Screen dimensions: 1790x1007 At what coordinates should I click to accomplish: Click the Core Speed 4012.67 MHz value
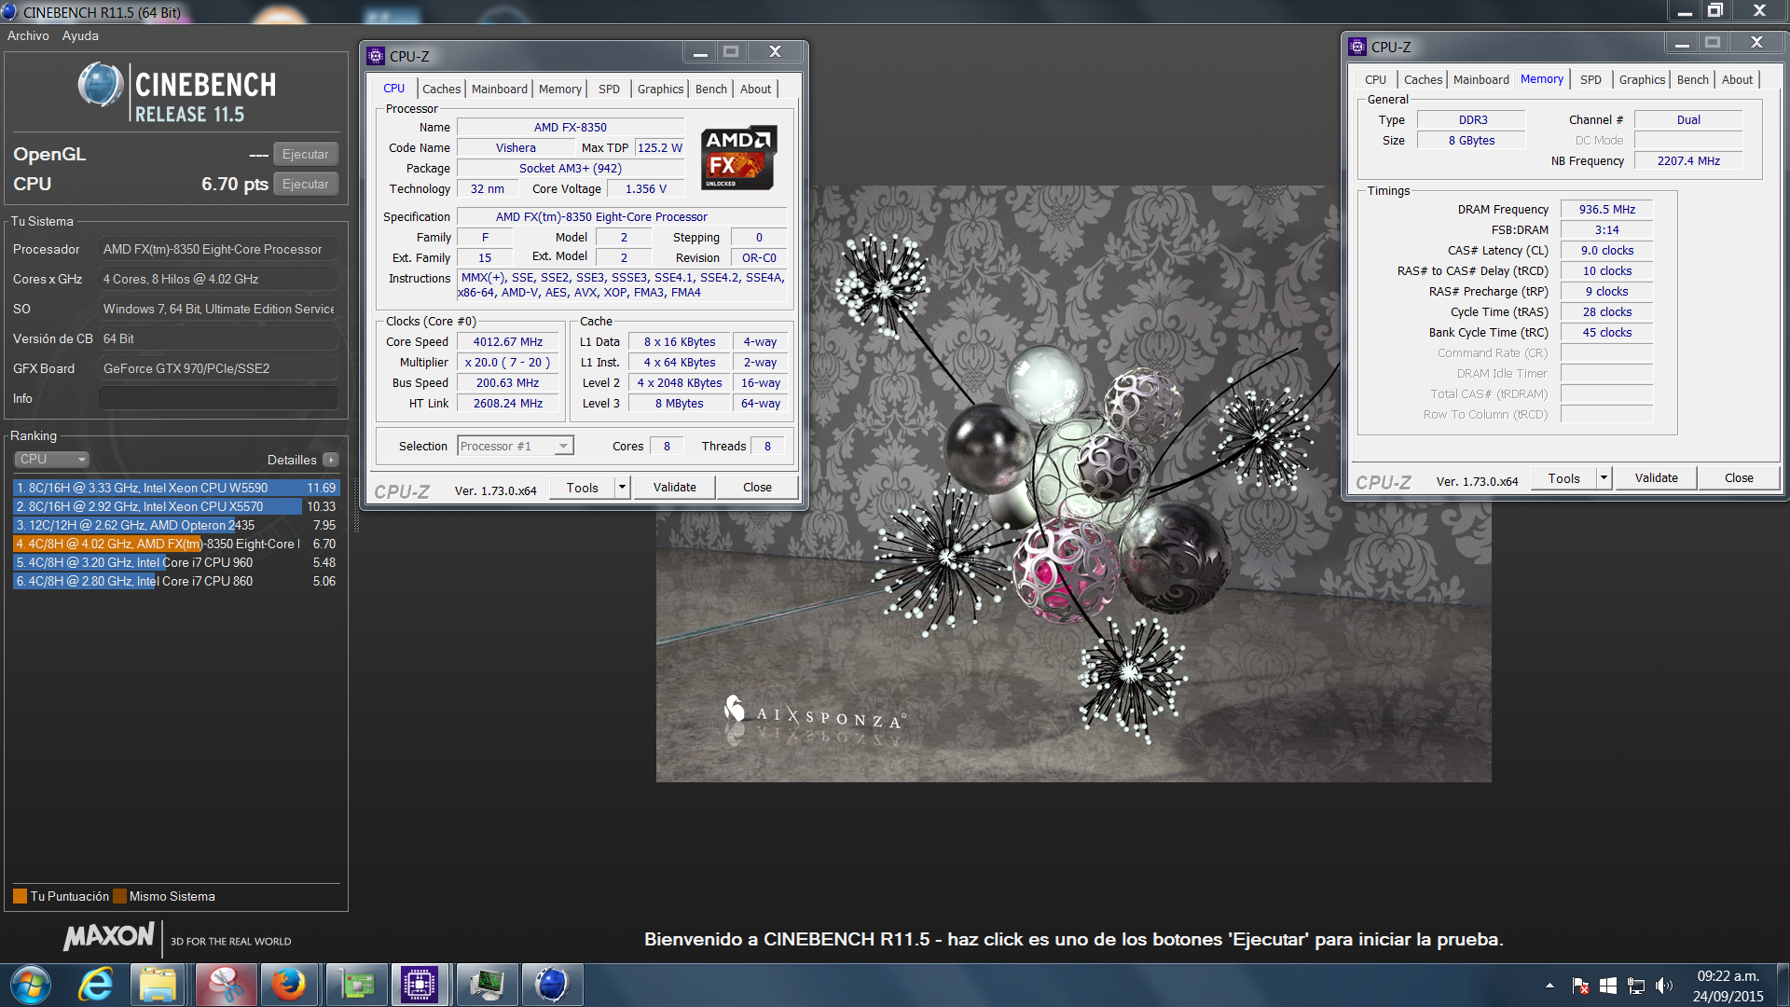(x=507, y=342)
